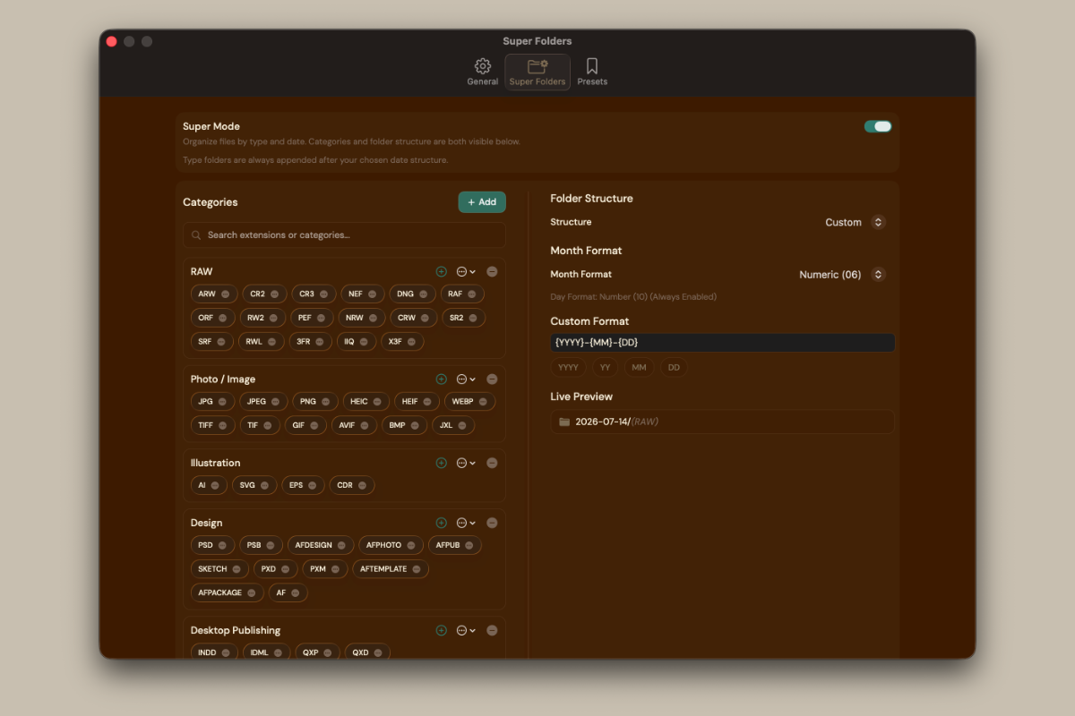The image size is (1075, 716).
Task: Open the RAW category options menu
Action: 466,271
